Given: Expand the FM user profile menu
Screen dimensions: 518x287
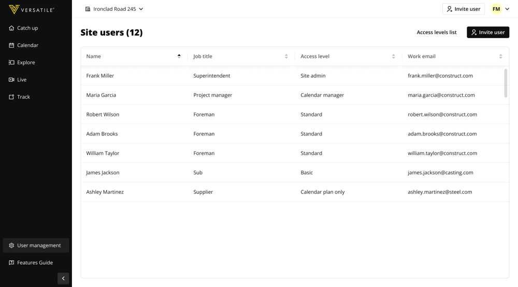Looking at the screenshot, I should point(500,9).
